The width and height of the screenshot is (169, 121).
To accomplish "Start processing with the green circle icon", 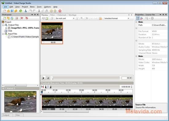I will click(21, 11).
